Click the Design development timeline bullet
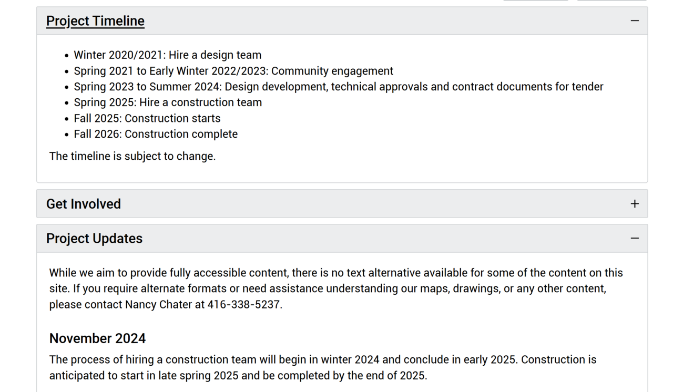 coord(339,87)
